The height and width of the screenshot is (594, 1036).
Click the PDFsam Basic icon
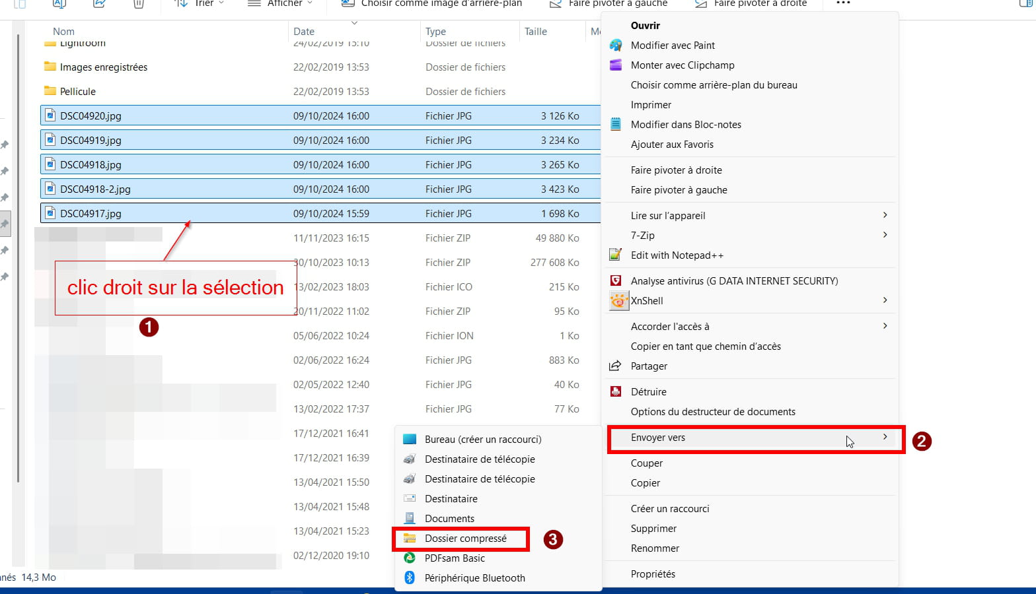point(410,558)
